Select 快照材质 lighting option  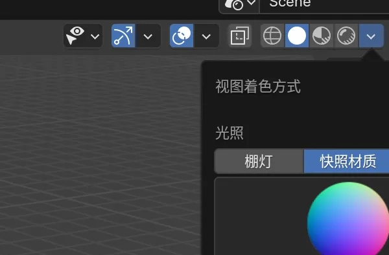(x=347, y=161)
